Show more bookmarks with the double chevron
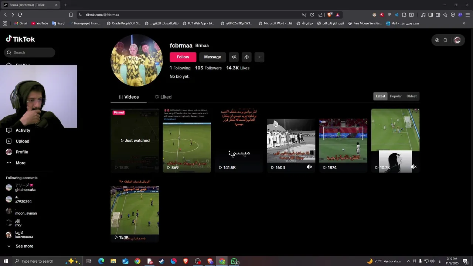Screen dimensions: 473x266 [x=464, y=23]
